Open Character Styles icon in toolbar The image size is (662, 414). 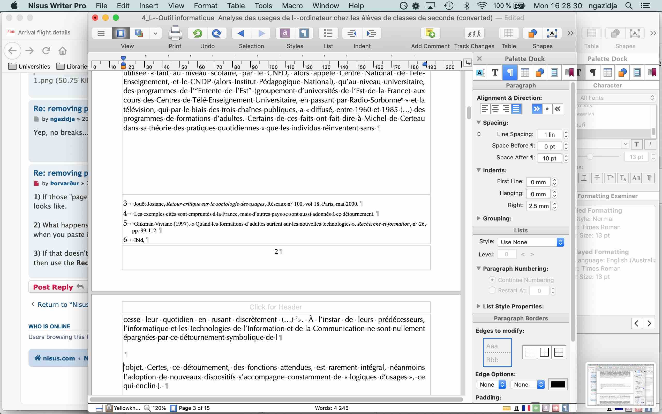tap(285, 33)
